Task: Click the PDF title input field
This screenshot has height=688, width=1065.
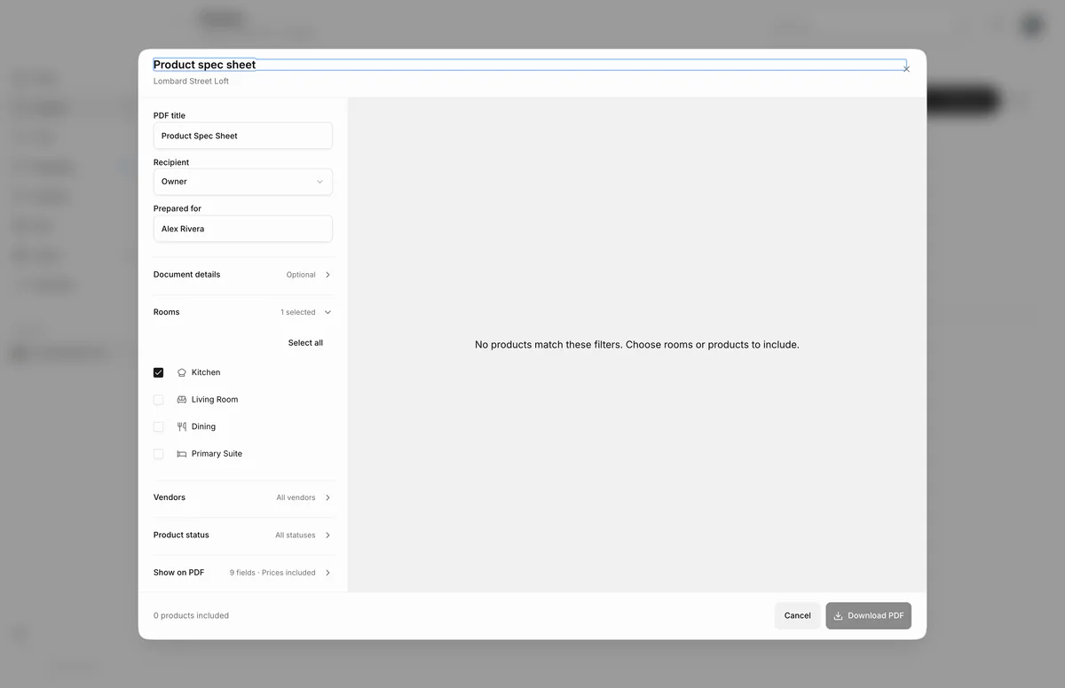Action: (243, 136)
